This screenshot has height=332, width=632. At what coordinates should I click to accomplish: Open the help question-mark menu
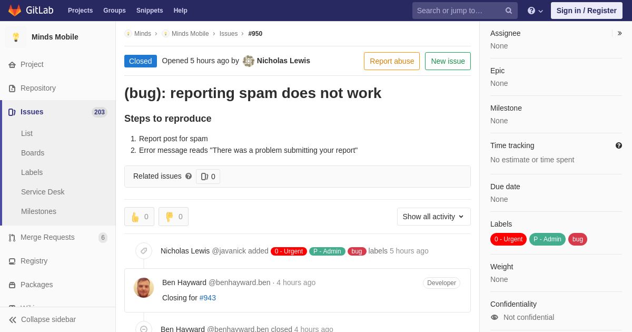(535, 11)
